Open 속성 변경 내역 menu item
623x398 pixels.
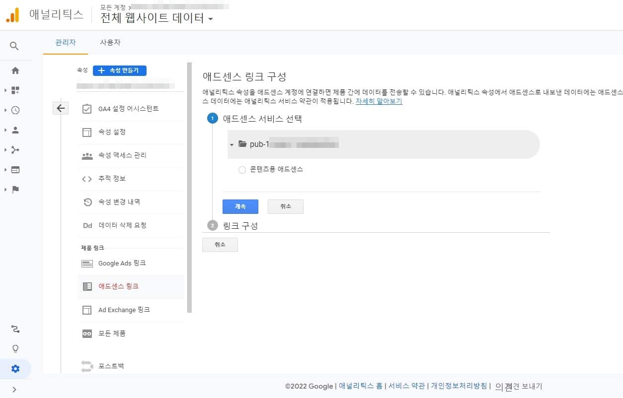click(131, 202)
